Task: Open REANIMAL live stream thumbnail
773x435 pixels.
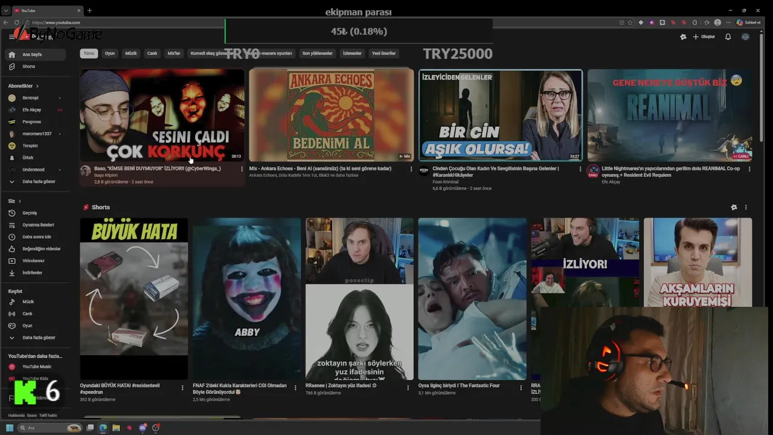Action: (670, 115)
